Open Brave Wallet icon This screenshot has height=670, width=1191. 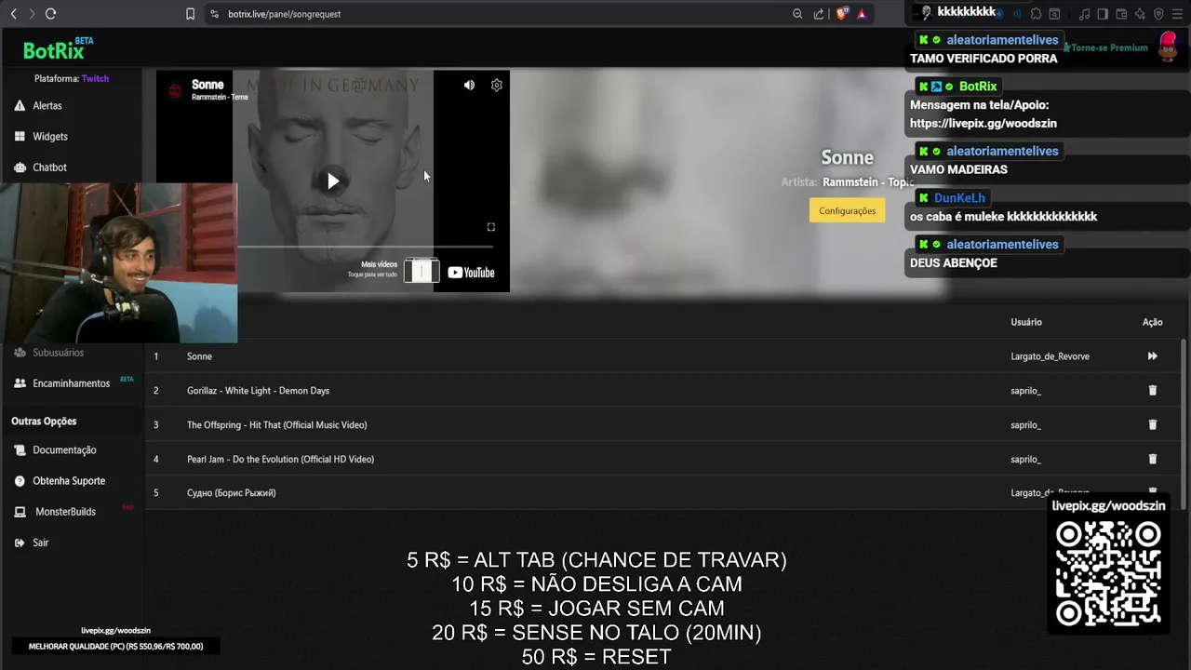coord(1121,14)
